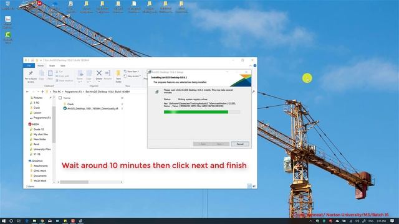Switch to the View ribbon tab
399x224 pixels.
[62, 65]
